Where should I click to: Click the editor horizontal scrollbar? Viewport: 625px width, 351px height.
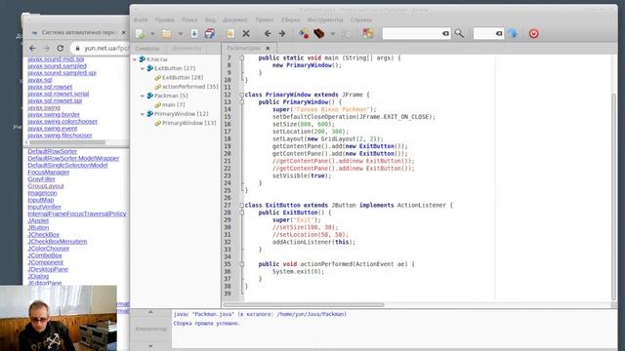pyautogui.click(x=304, y=305)
